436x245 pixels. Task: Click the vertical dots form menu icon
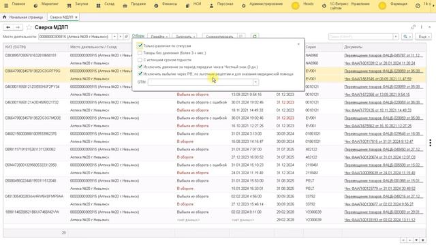tap(421, 27)
